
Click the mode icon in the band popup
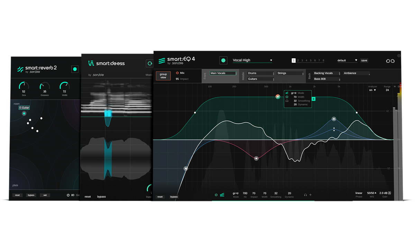(x=287, y=93)
